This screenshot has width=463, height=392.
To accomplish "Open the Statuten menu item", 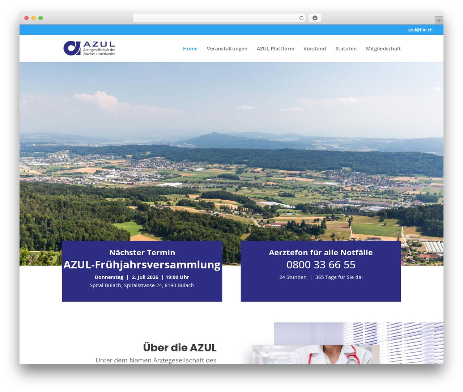I will point(346,48).
